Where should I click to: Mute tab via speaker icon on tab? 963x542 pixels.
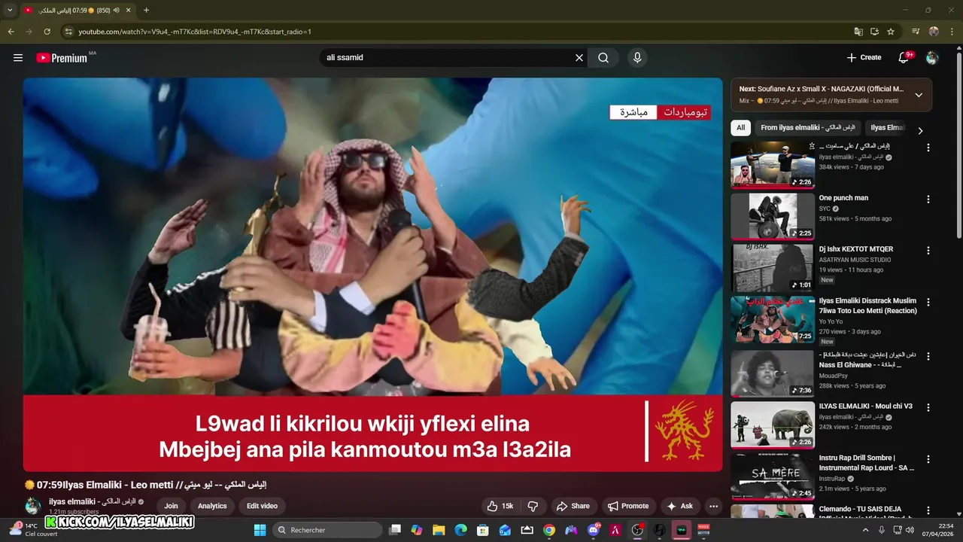(x=117, y=10)
